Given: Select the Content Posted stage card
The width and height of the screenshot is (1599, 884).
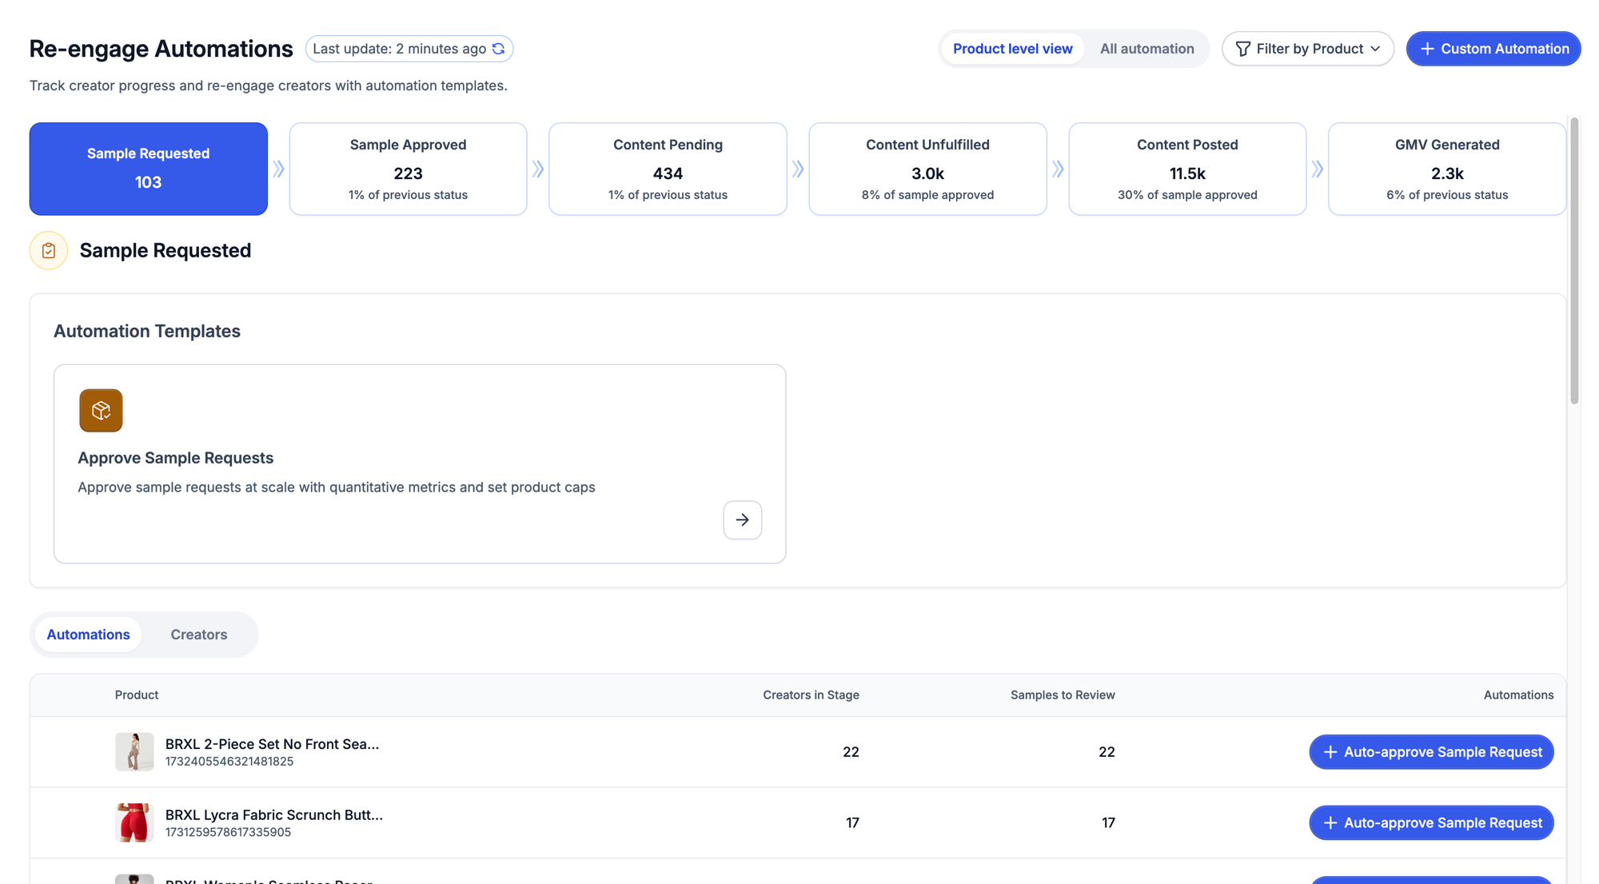Looking at the screenshot, I should pos(1187,169).
